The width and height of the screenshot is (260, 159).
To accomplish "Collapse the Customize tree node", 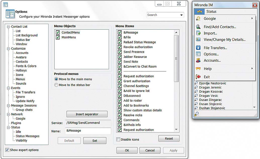I will (x=8, y=49).
